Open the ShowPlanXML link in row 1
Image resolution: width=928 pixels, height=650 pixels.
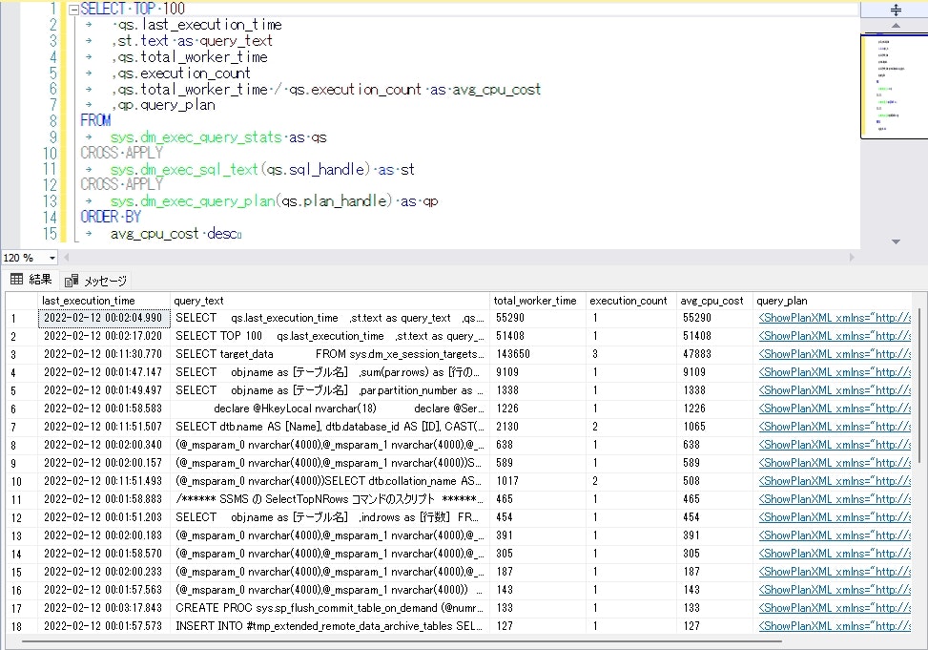click(x=835, y=318)
